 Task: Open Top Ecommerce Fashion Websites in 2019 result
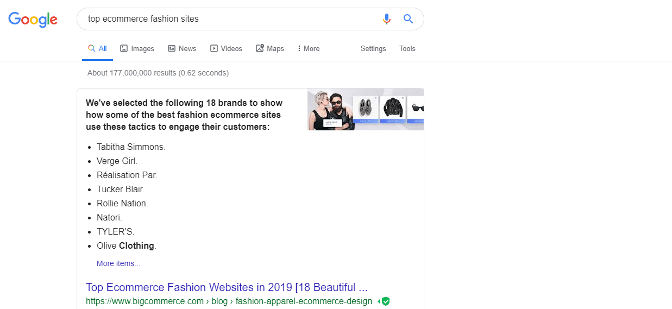(x=227, y=287)
